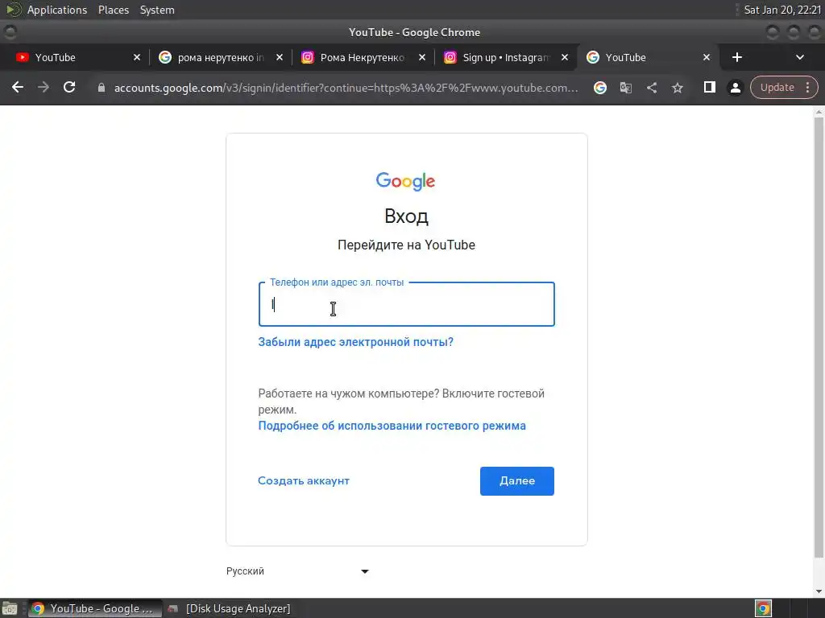Open the Translate page icon
This screenshot has height=618, width=825.
point(625,88)
